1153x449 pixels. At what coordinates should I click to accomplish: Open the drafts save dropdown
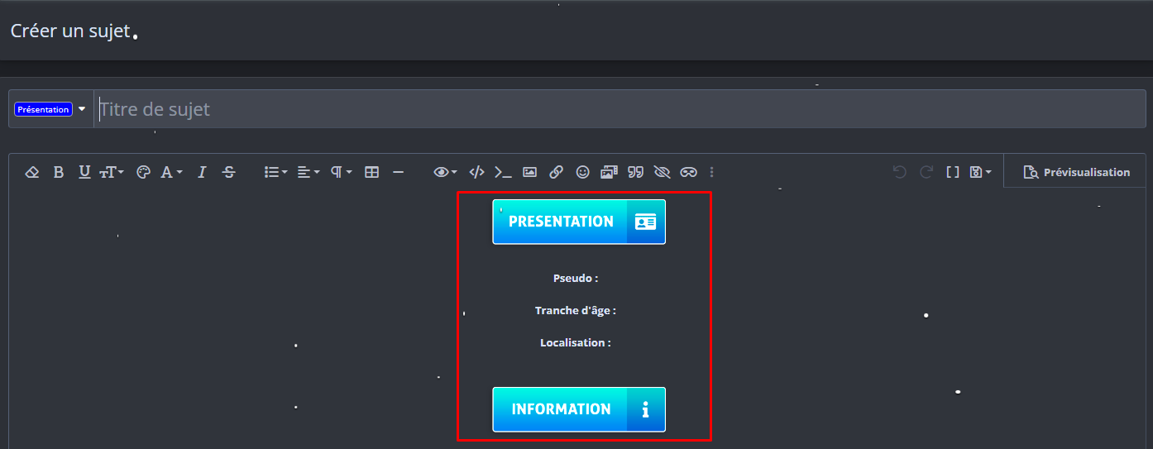point(980,172)
